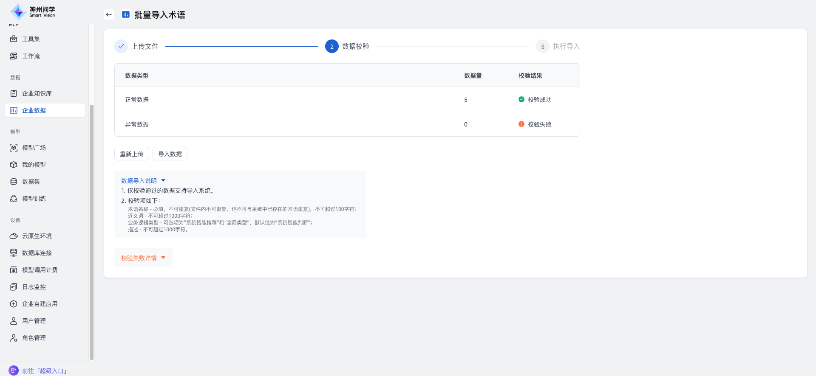Click the 云原生环境 cloud icon

coord(14,236)
